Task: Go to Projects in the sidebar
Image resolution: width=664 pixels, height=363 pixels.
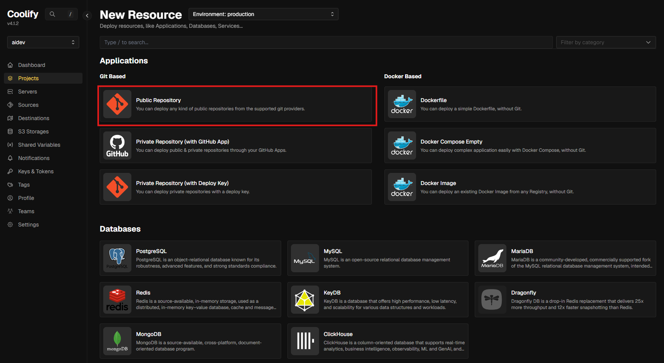Action: pyautogui.click(x=43, y=78)
